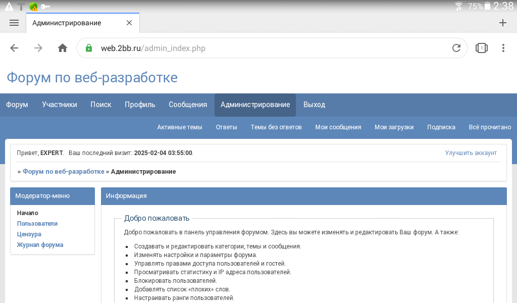Open Мои загрузки submenu link
This screenshot has height=303, width=517.
click(x=394, y=127)
